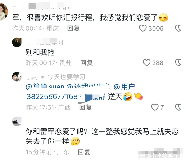Reply to the Guizhou comment
186x160 pixels.
click(x=86, y=63)
